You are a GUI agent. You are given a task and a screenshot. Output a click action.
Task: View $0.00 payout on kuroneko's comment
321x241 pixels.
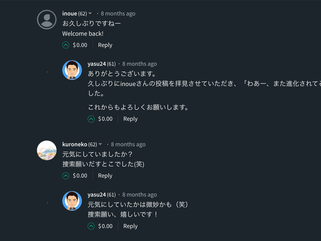tap(80, 176)
